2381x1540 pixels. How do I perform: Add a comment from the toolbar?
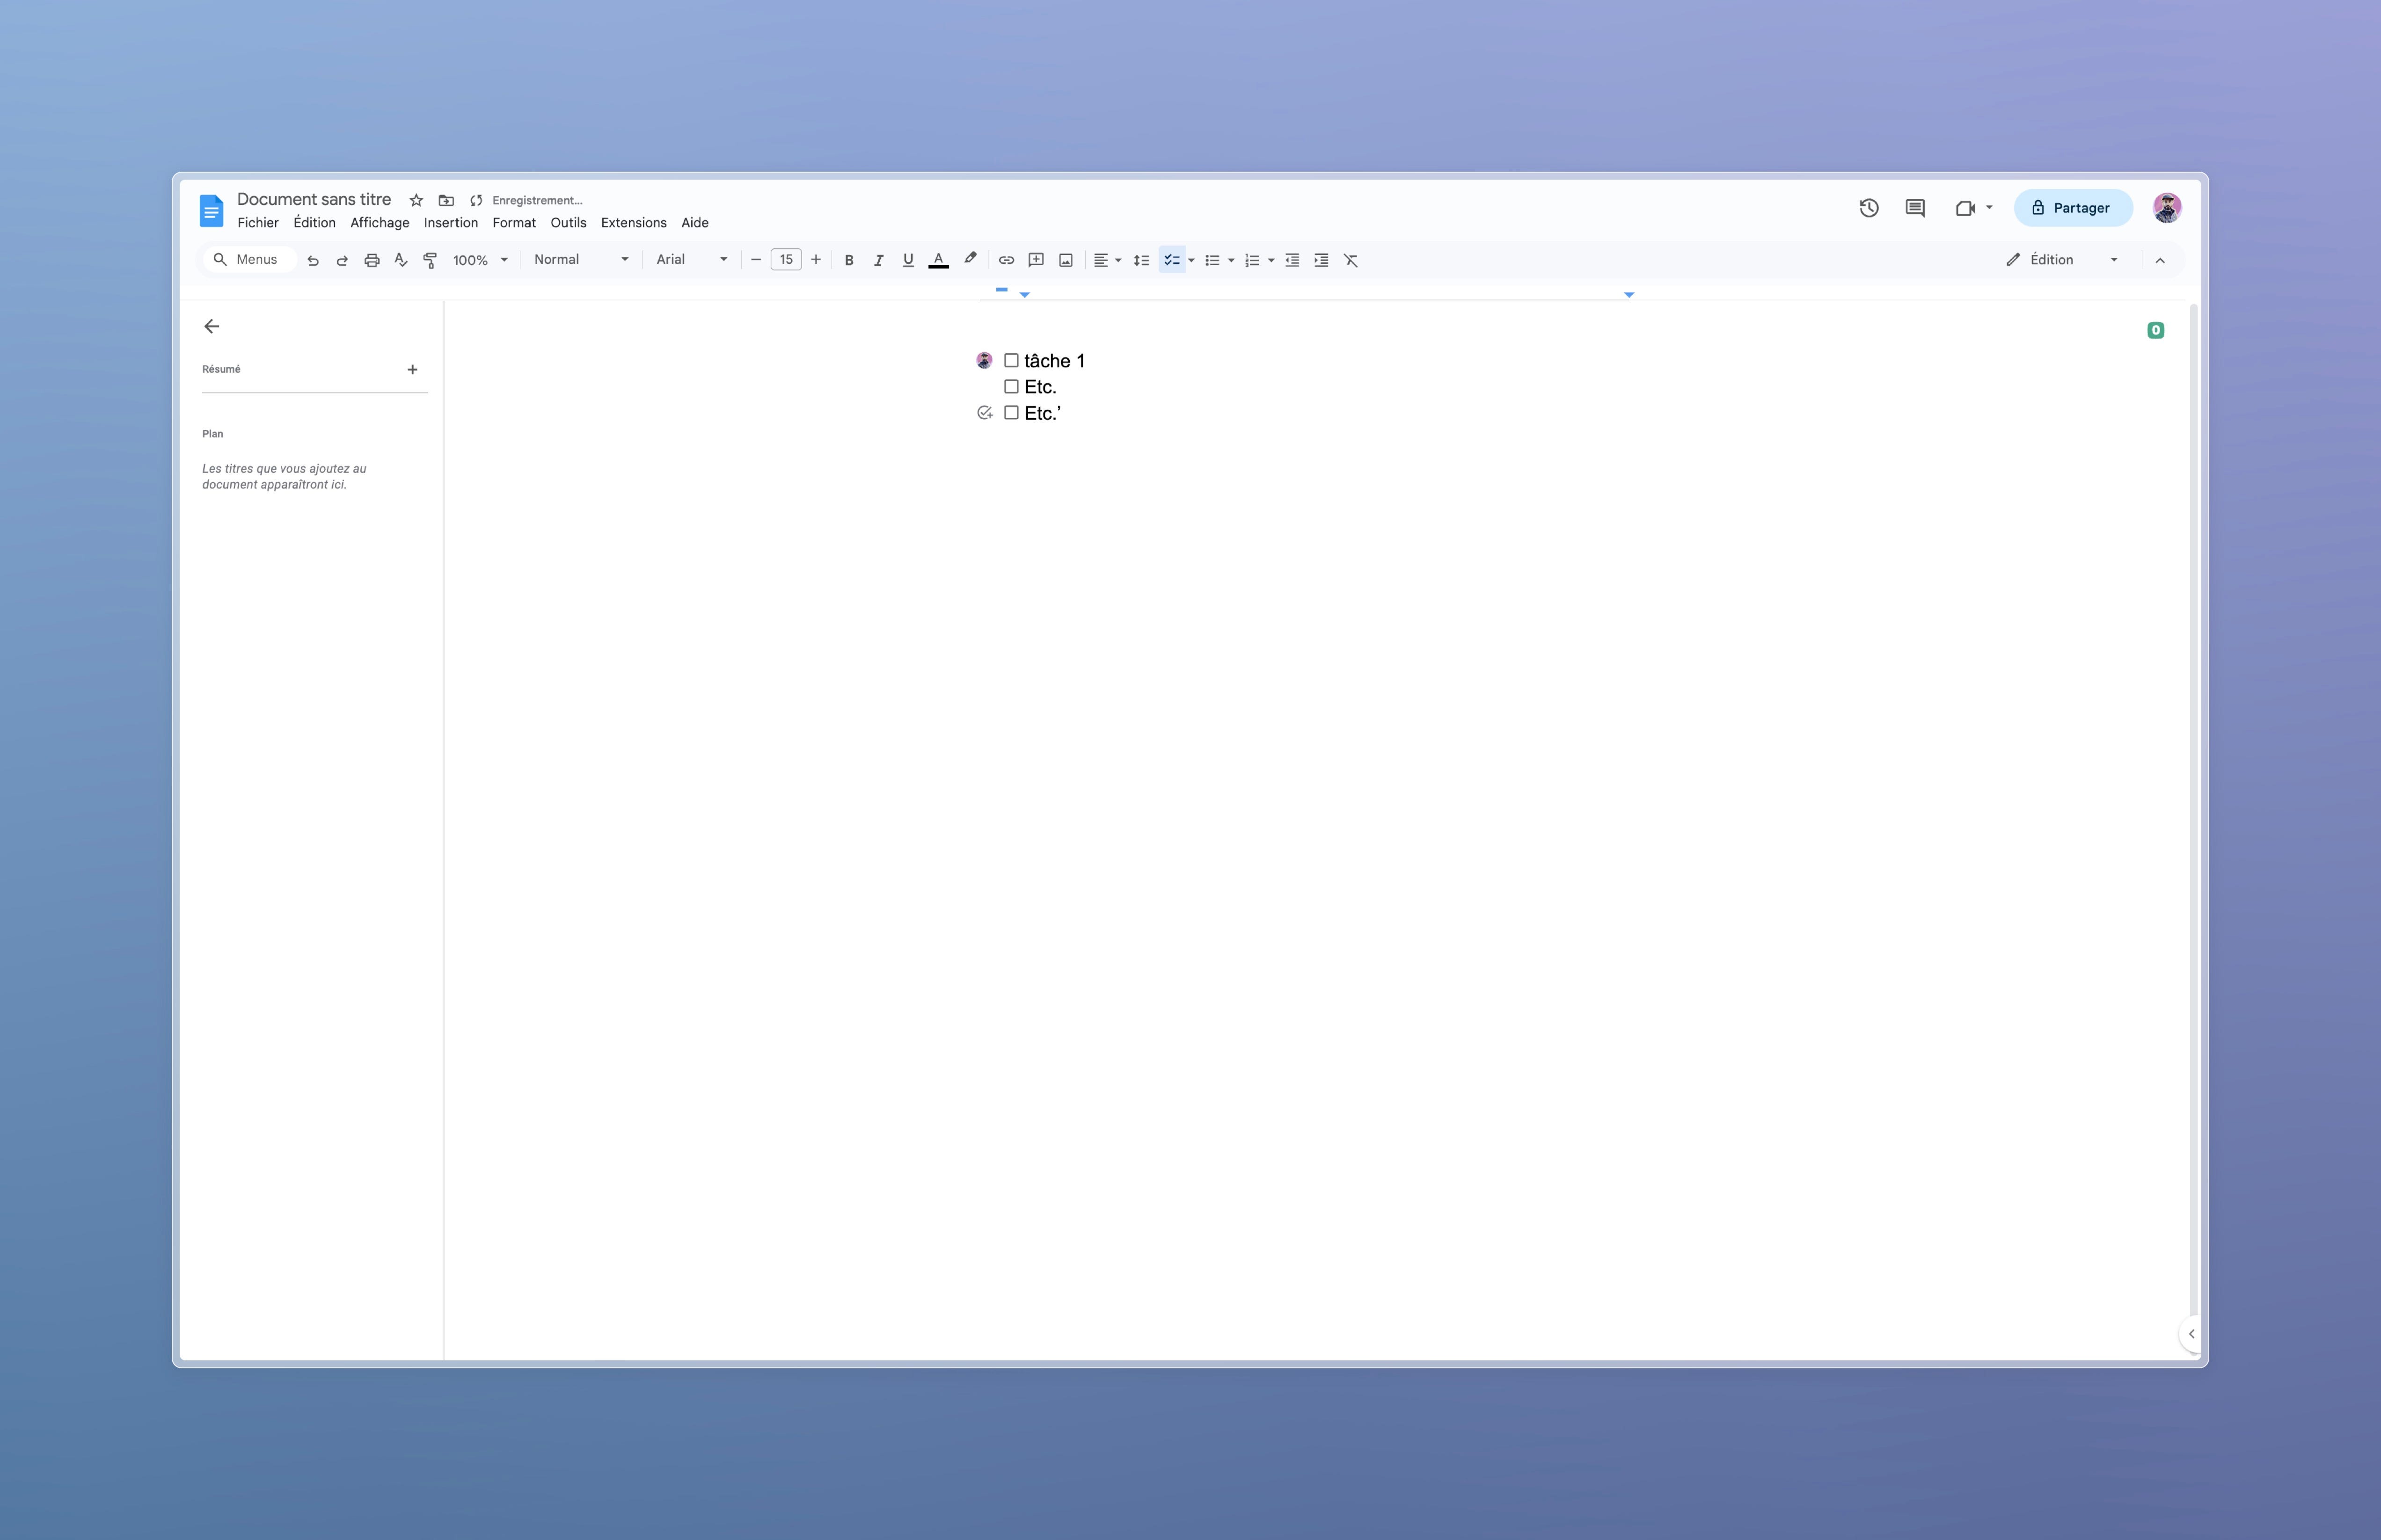pos(1037,260)
